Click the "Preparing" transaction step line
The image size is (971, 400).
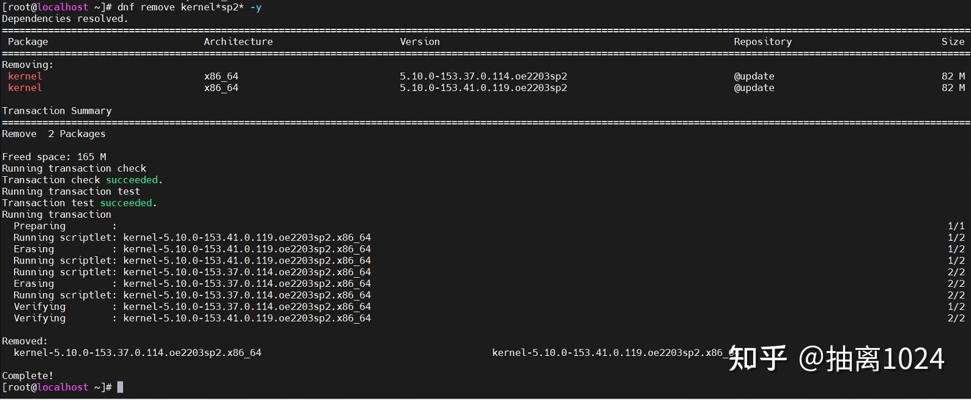click(x=39, y=226)
